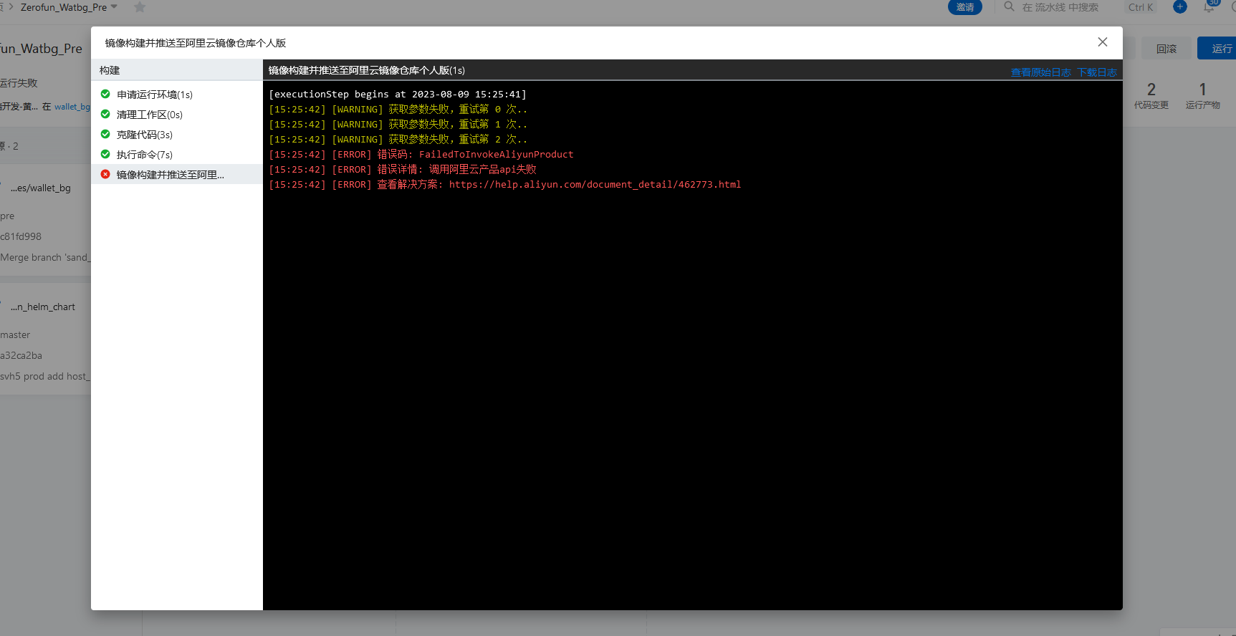
Task: Click the green success icon for 执行命令
Action: (x=105, y=154)
